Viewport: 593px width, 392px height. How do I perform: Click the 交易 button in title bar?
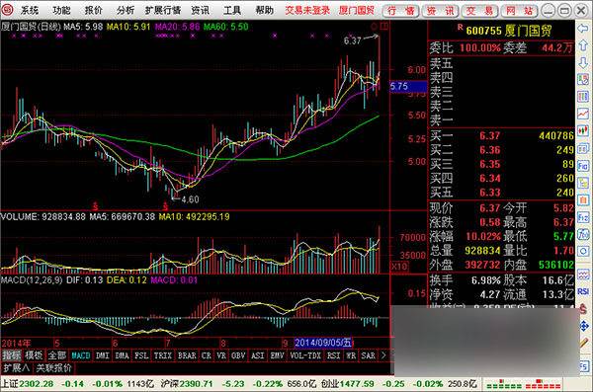point(479,11)
